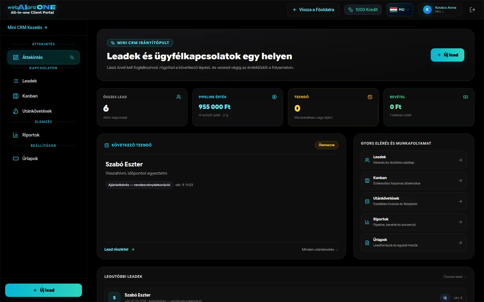Click the Új status badge on the Szabó Eszter row
The image size is (484, 302).
pyautogui.click(x=445, y=297)
